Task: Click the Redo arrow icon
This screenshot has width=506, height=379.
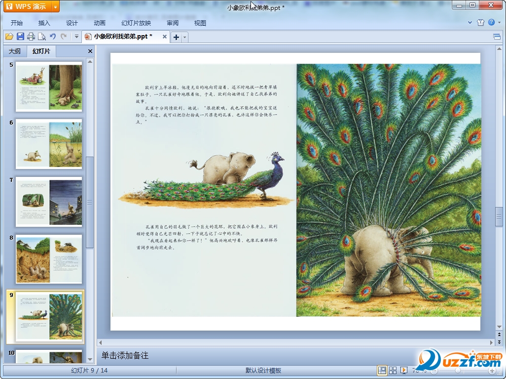Action: tap(64, 37)
